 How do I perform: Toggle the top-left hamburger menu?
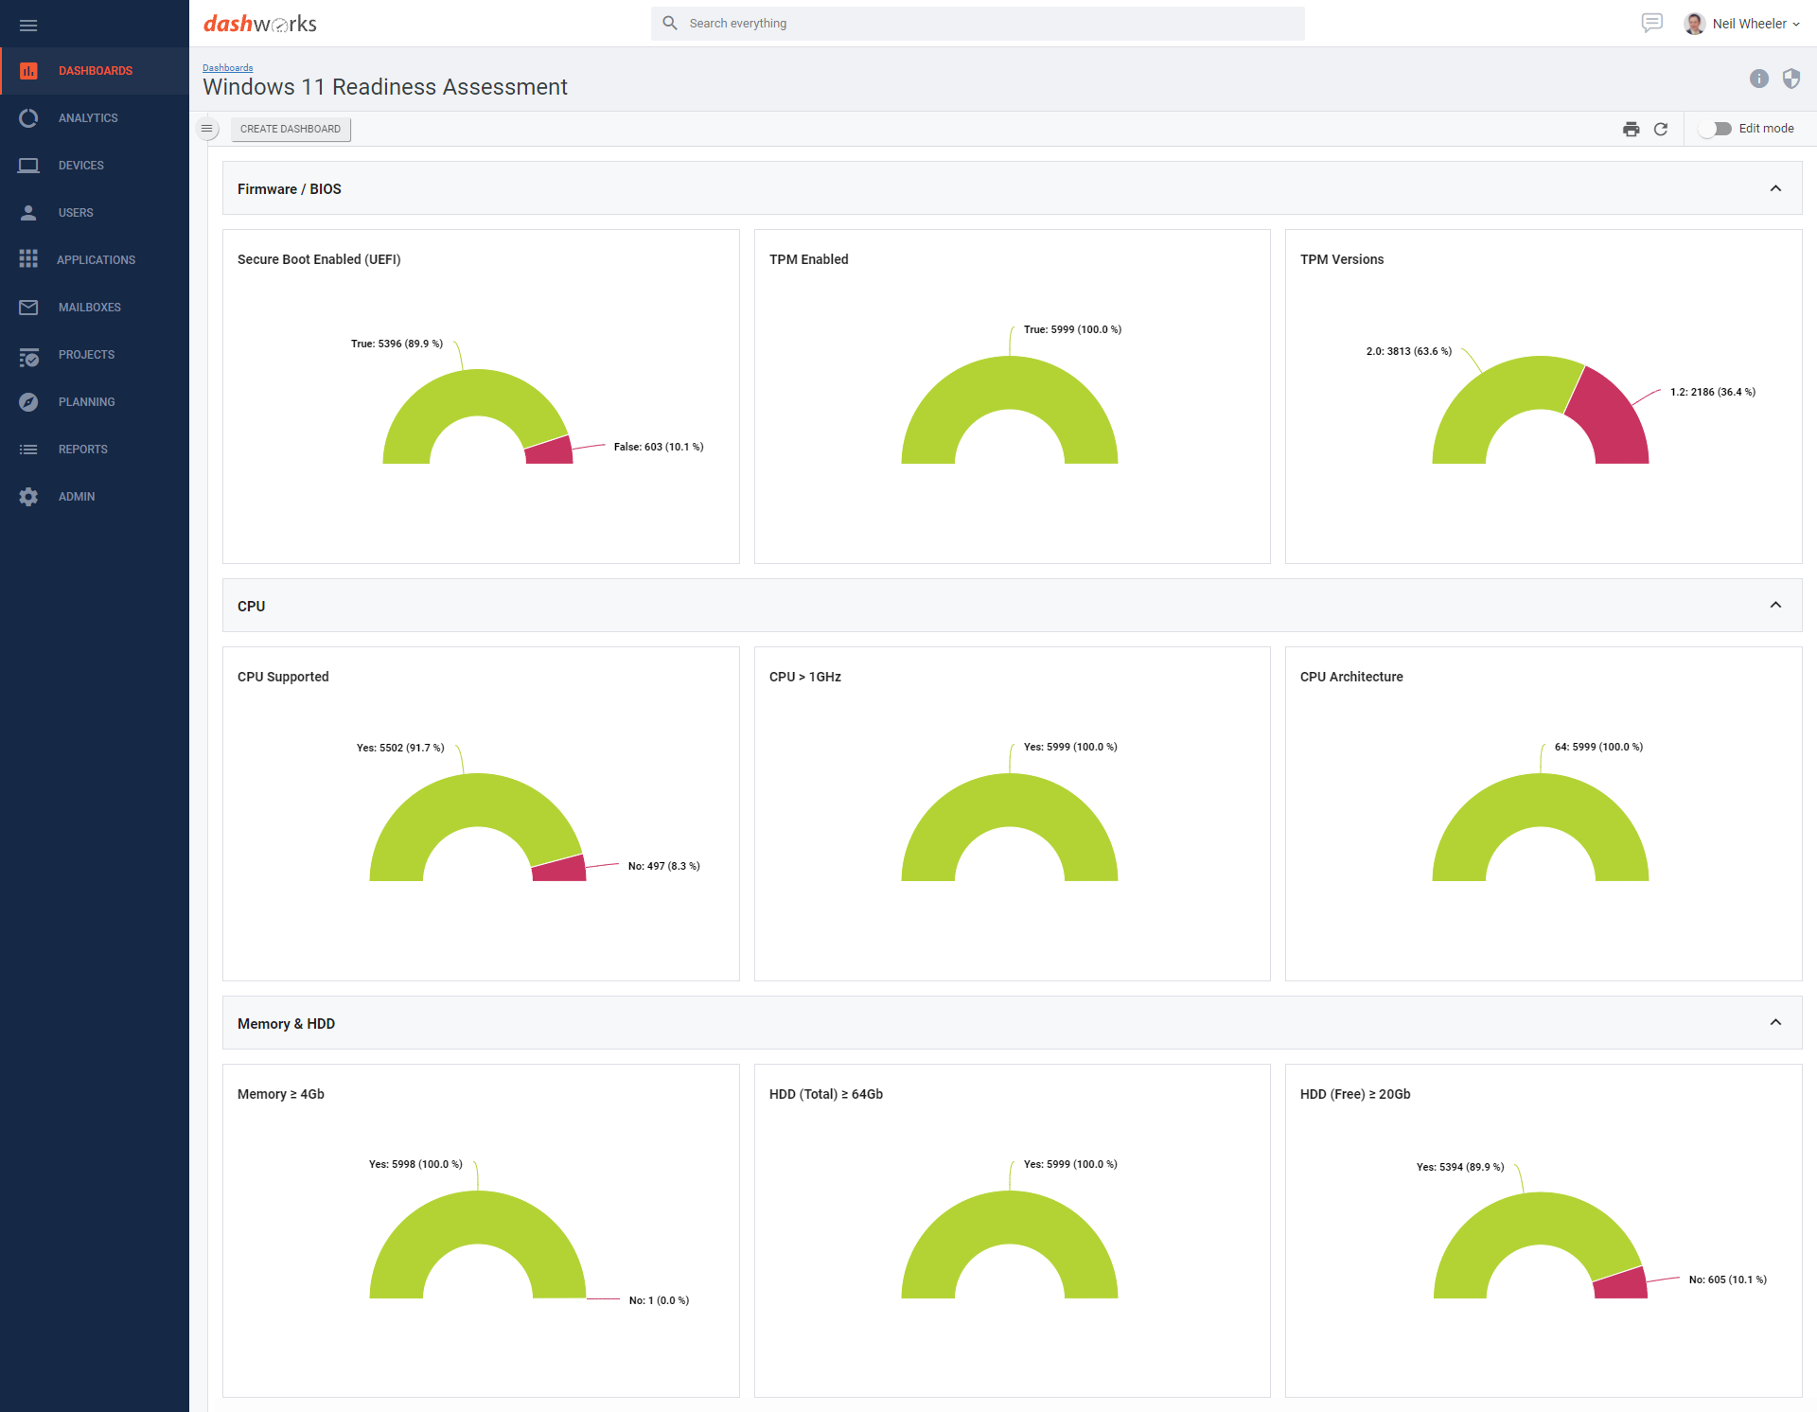click(x=28, y=26)
